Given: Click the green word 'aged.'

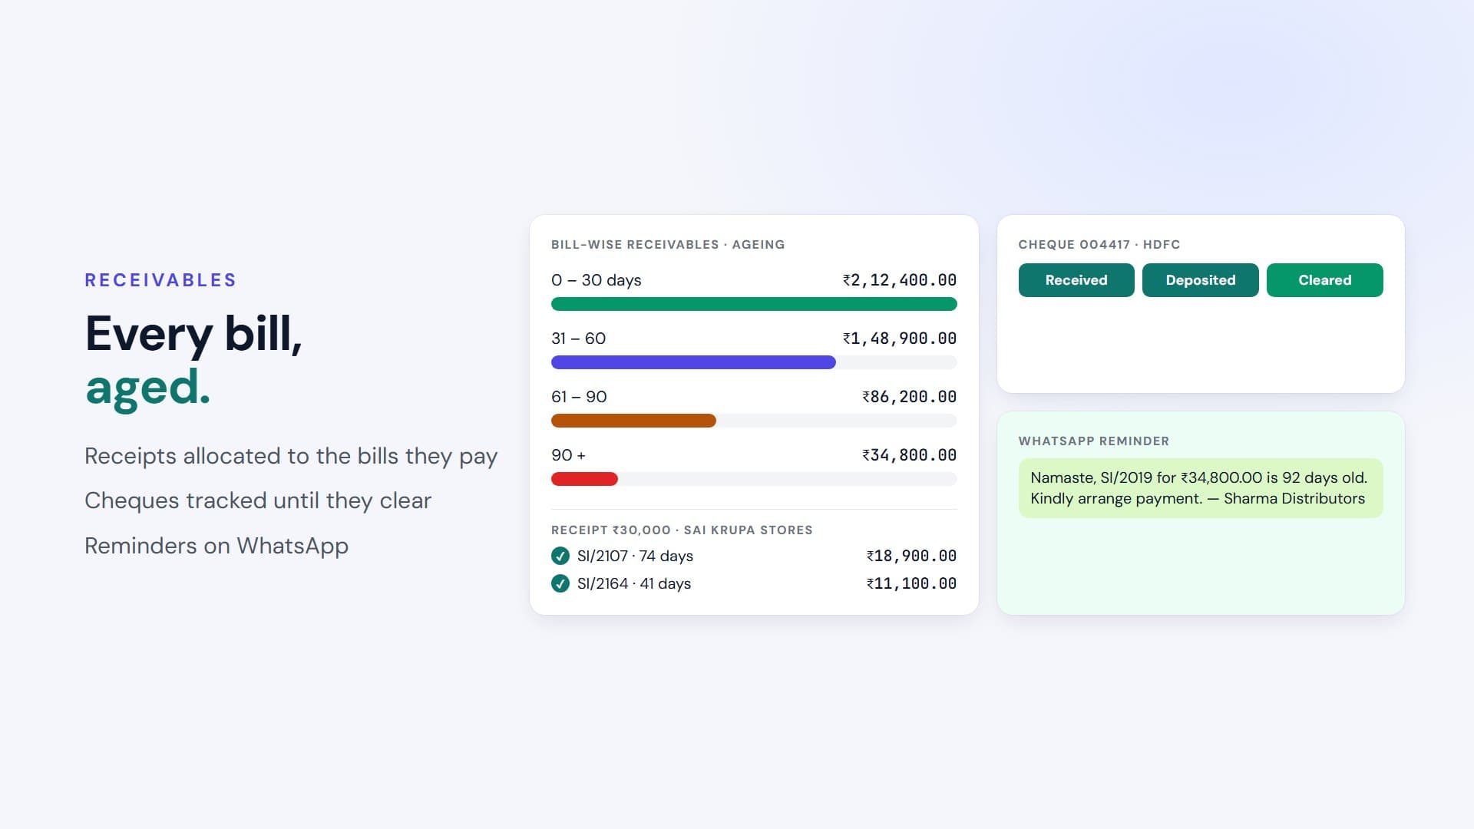Looking at the screenshot, I should [x=147, y=388].
